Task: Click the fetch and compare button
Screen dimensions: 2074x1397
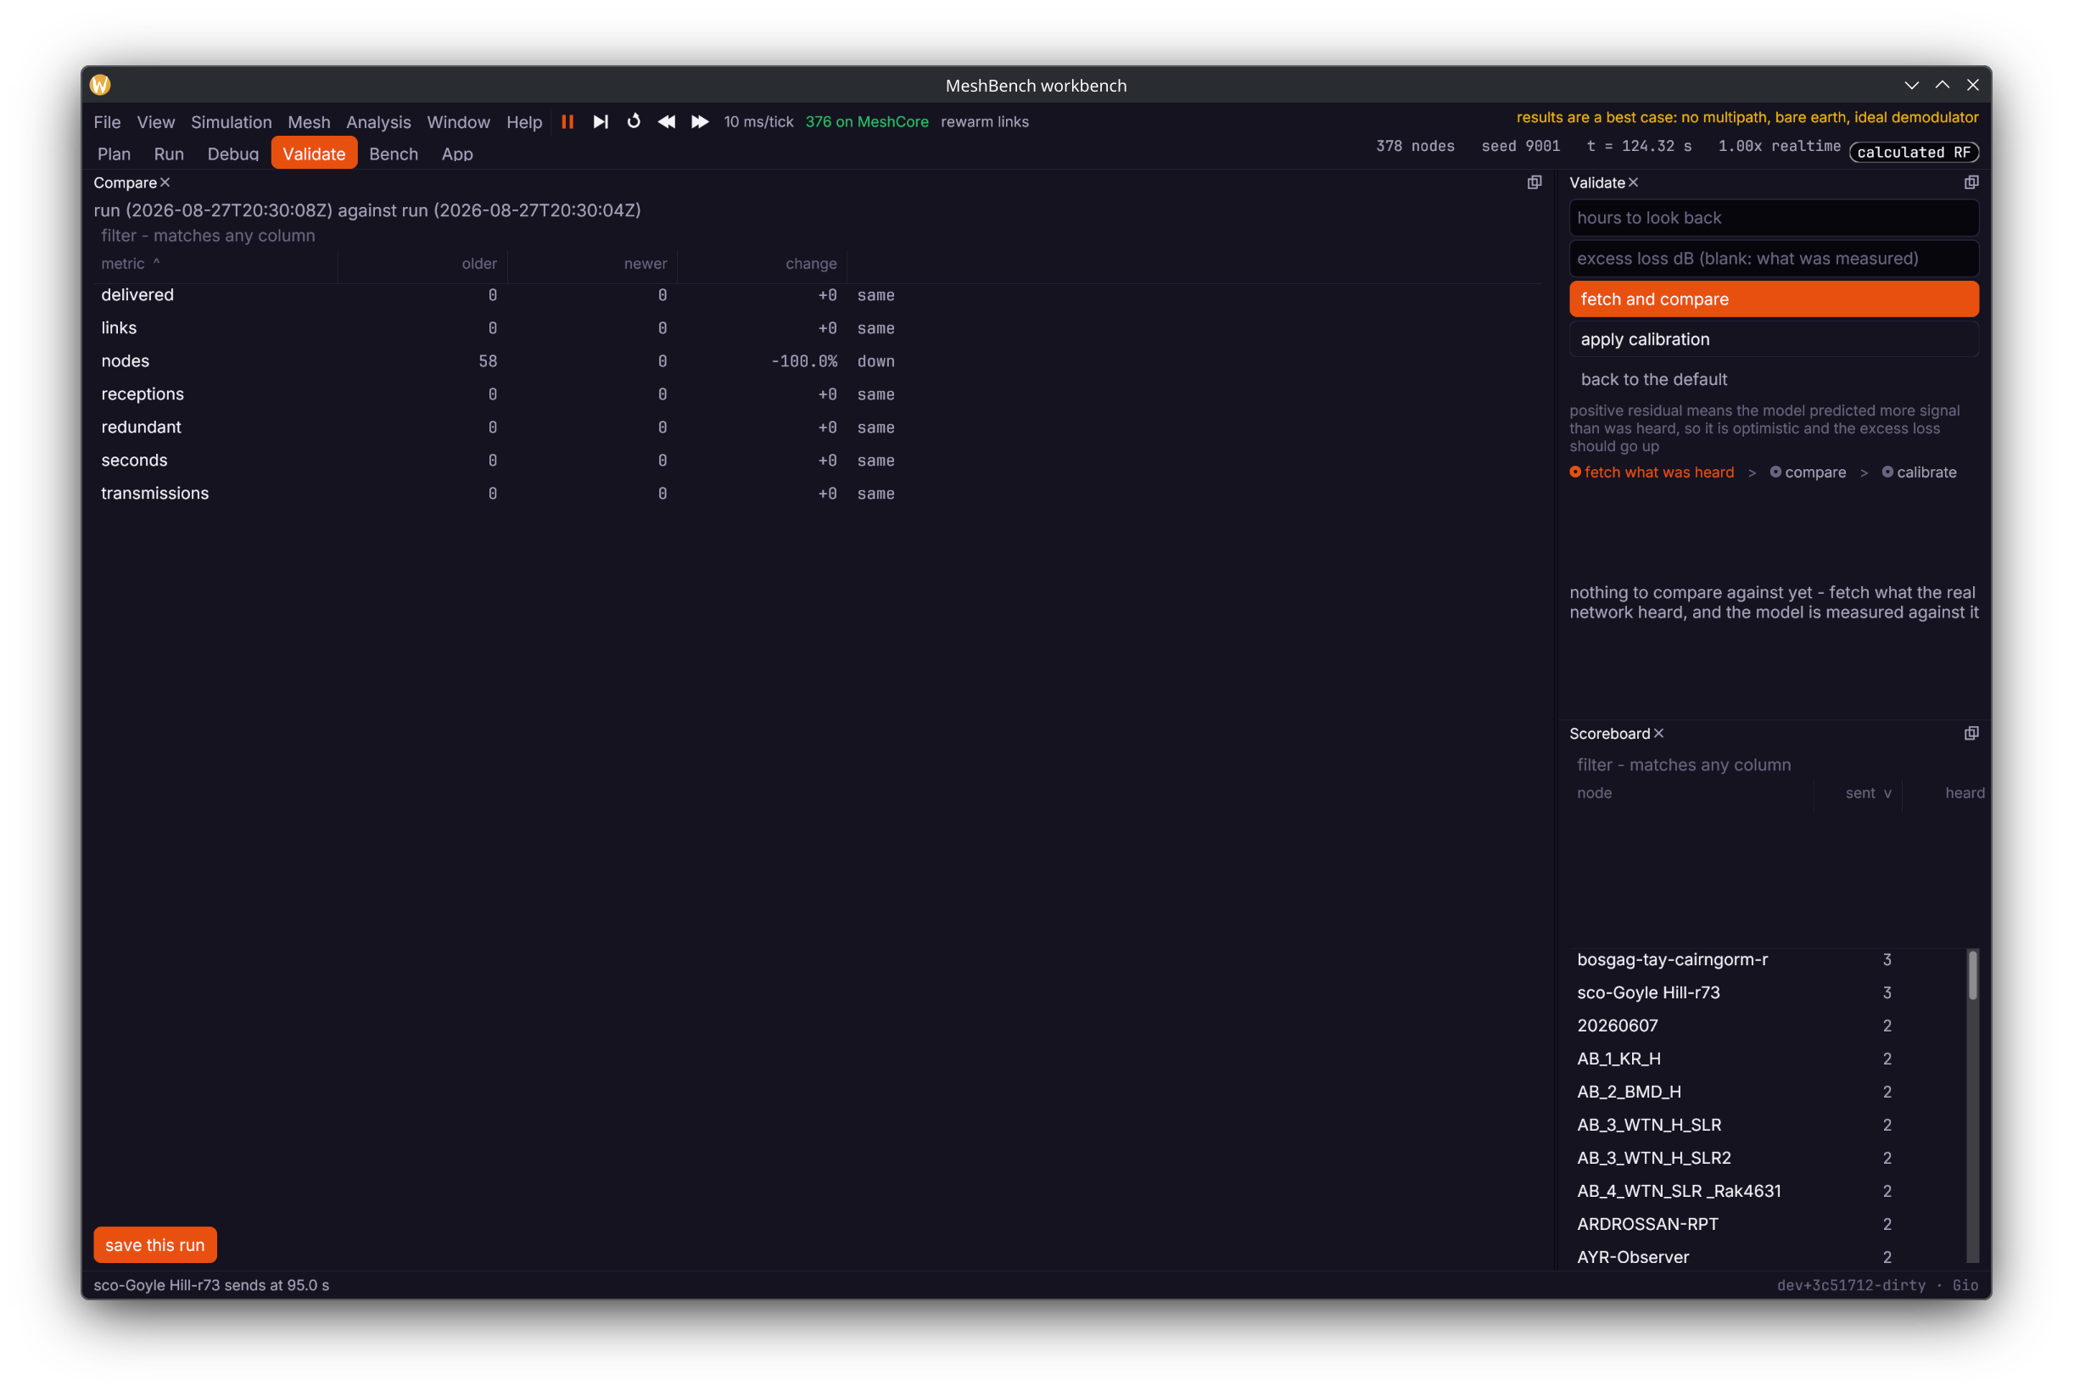Action: pos(1773,299)
